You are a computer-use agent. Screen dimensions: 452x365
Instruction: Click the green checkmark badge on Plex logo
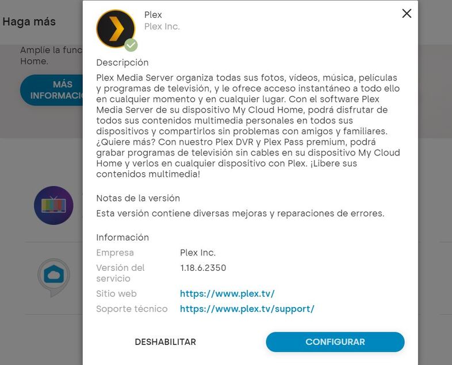131,45
